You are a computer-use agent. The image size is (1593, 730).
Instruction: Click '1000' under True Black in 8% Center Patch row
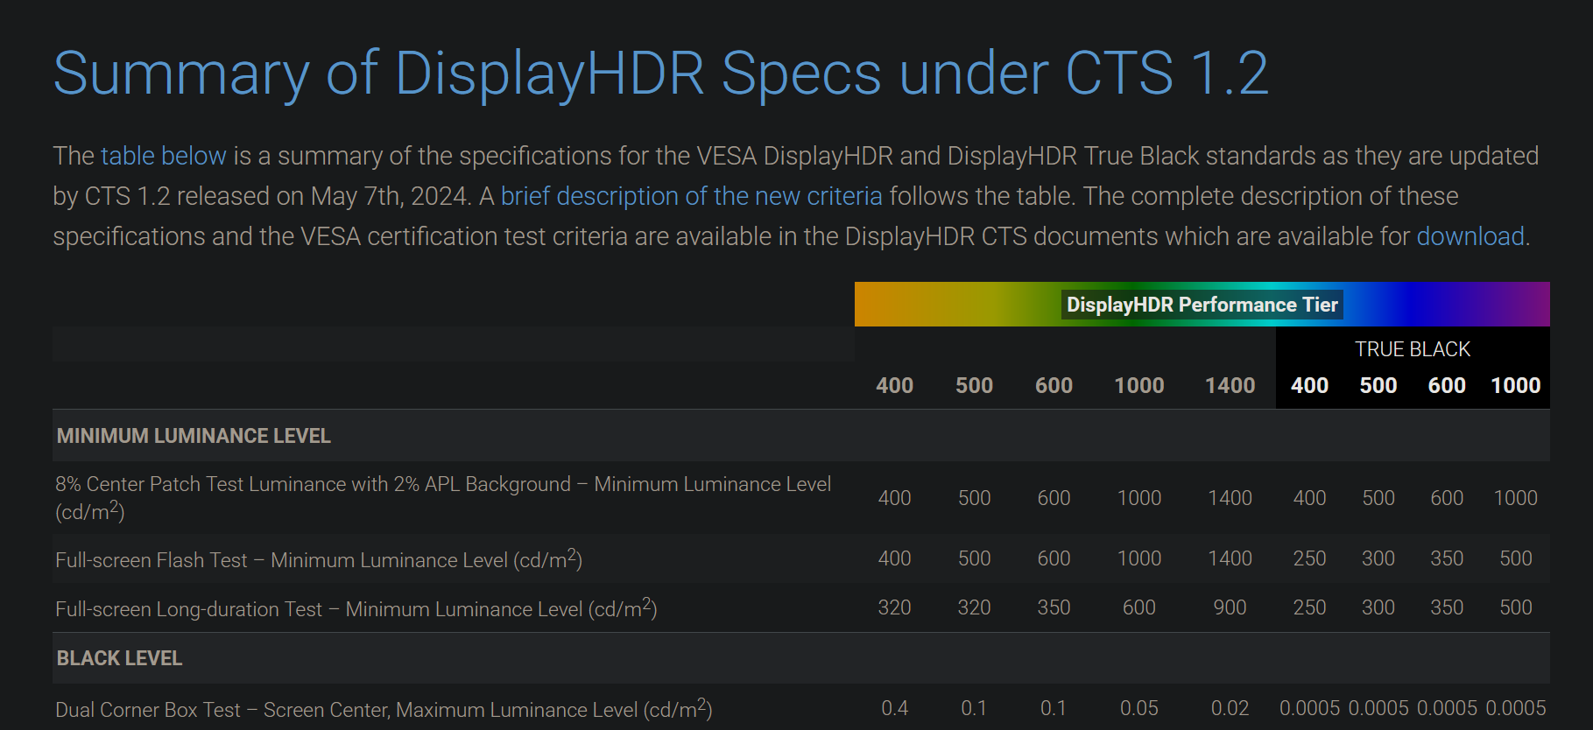[1515, 498]
